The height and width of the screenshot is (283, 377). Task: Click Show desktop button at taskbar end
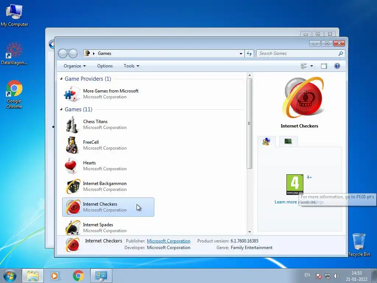point(374,276)
